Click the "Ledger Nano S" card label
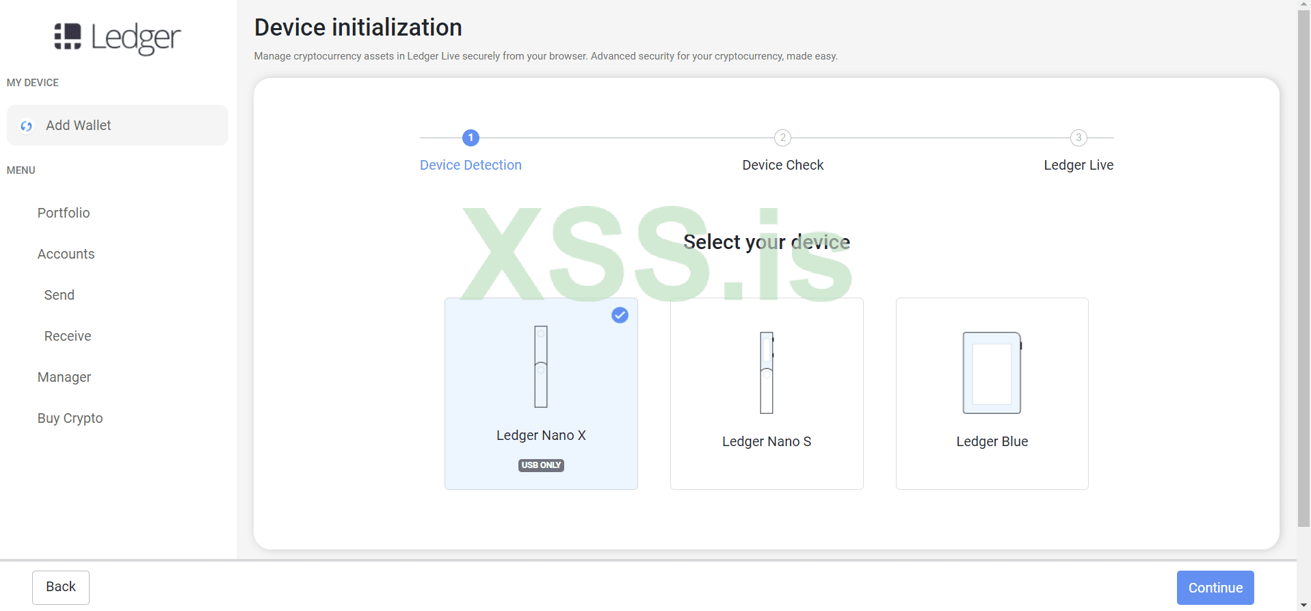The height and width of the screenshot is (611, 1311). tap(767, 441)
